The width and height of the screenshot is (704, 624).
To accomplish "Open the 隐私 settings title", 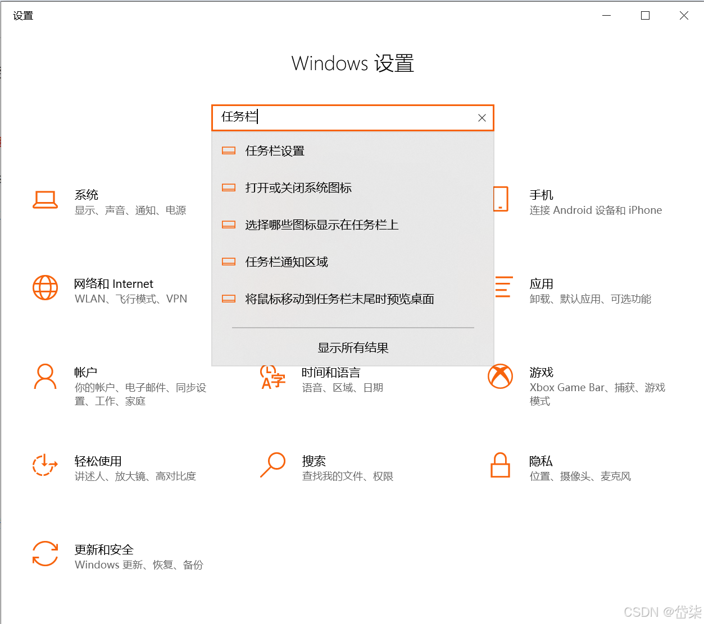I will [x=541, y=461].
